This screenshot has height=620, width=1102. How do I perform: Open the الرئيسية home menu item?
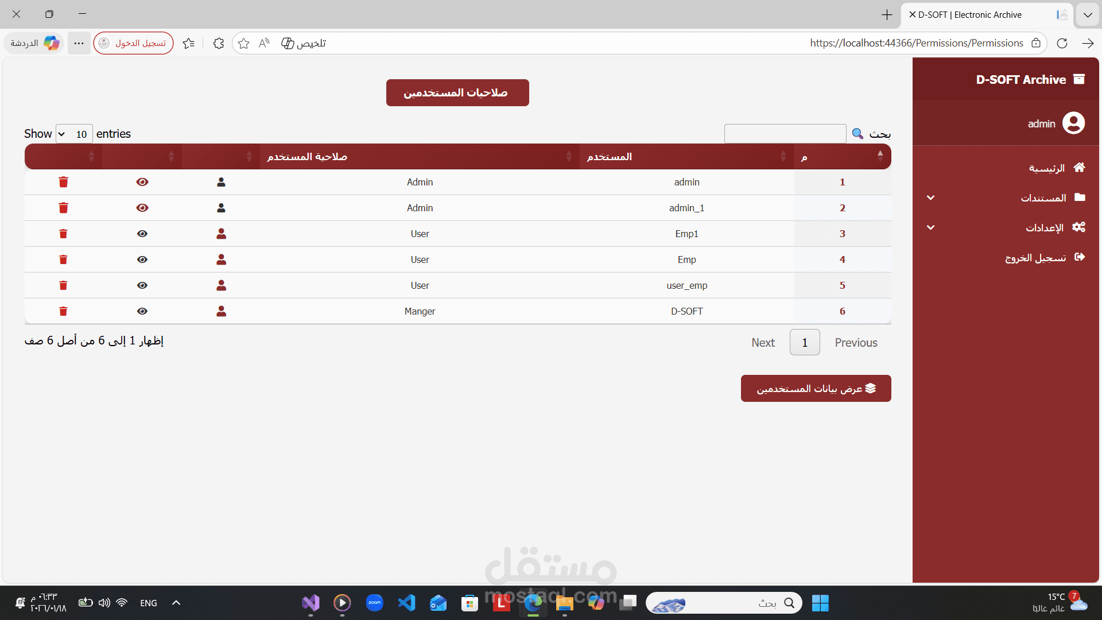pyautogui.click(x=1047, y=168)
